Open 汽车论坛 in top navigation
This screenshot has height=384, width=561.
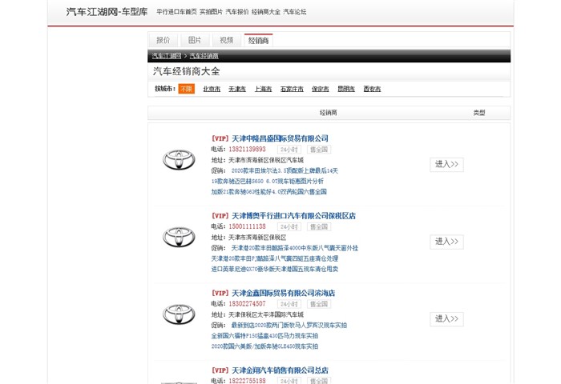point(295,12)
